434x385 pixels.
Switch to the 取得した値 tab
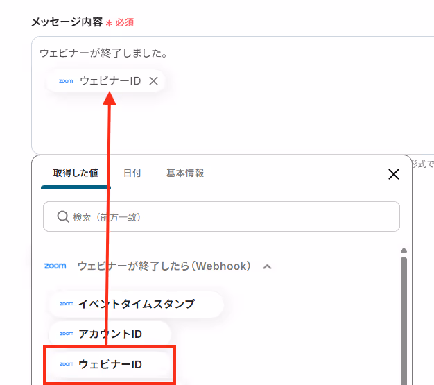76,173
